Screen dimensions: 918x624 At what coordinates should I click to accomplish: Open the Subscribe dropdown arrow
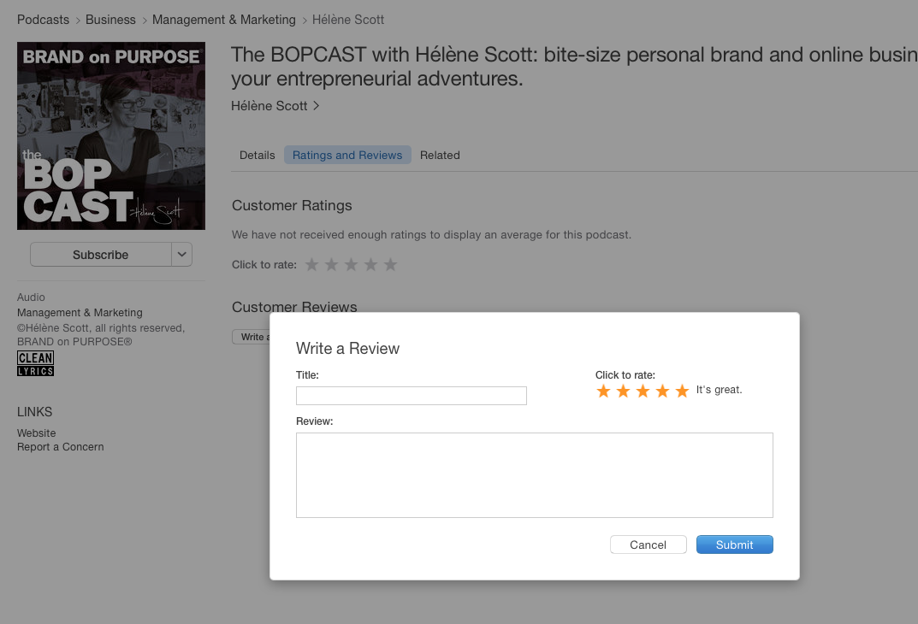[182, 255]
